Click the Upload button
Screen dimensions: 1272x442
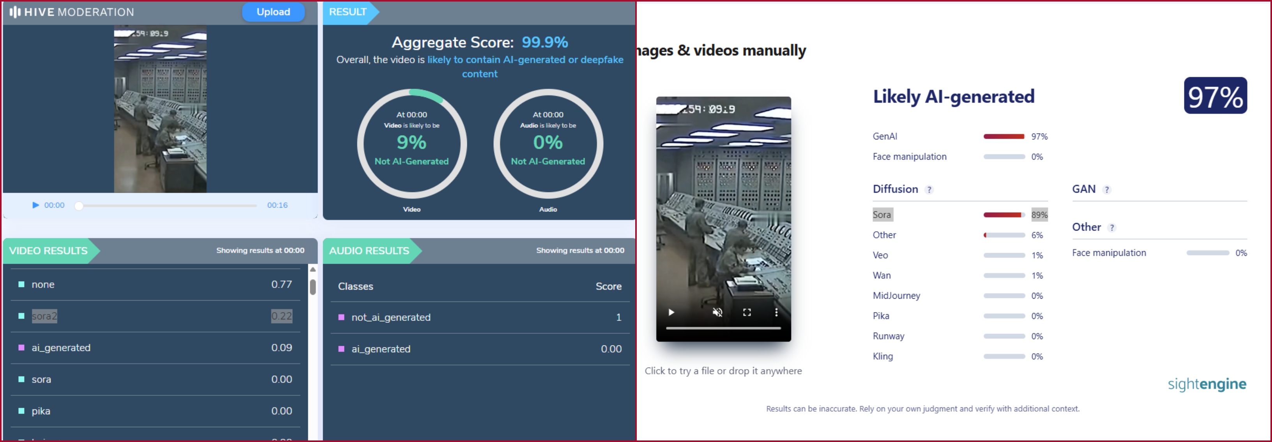point(273,12)
